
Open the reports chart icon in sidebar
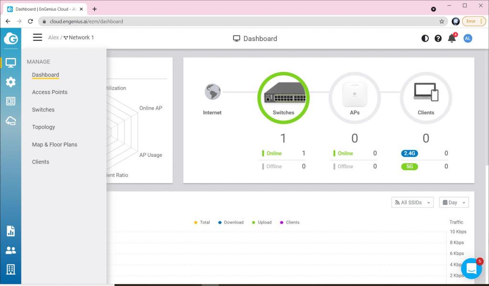coord(11,231)
